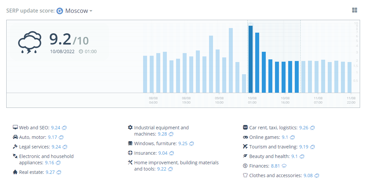Open the Insurance score 9.04 link

(163, 153)
